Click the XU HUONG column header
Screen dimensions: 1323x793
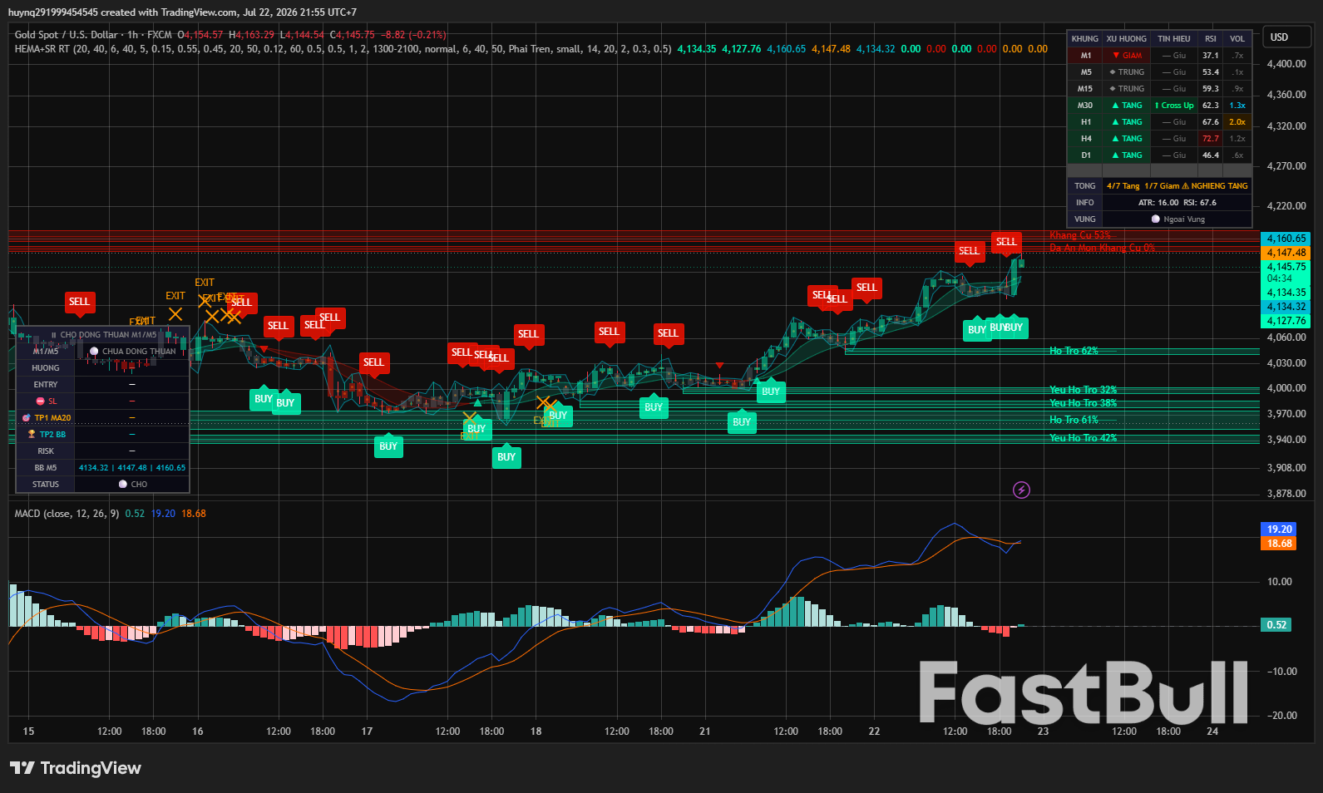[x=1126, y=39]
